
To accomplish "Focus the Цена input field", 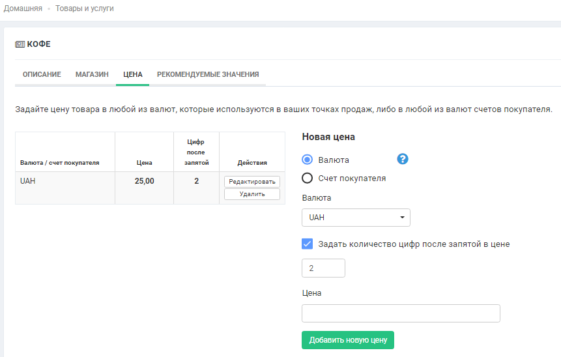I will click(401, 313).
